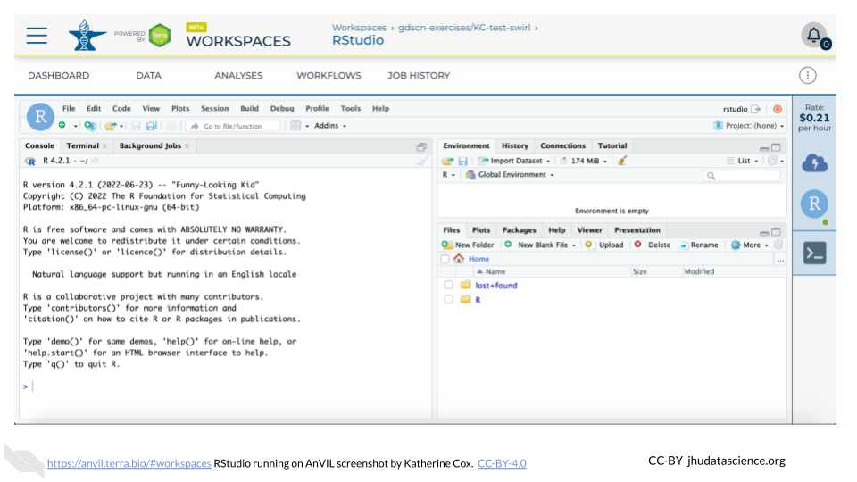Click the open file folder toolbar icon
The width and height of the screenshot is (857, 482).
[110, 126]
